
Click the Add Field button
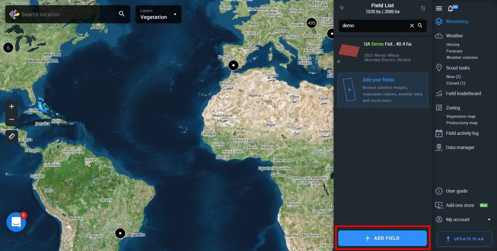pyautogui.click(x=382, y=238)
